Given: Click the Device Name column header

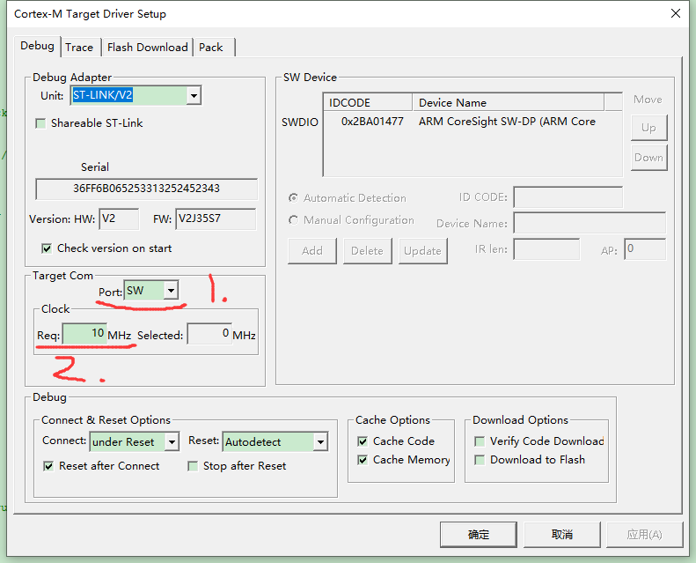Looking at the screenshot, I should 509,103.
